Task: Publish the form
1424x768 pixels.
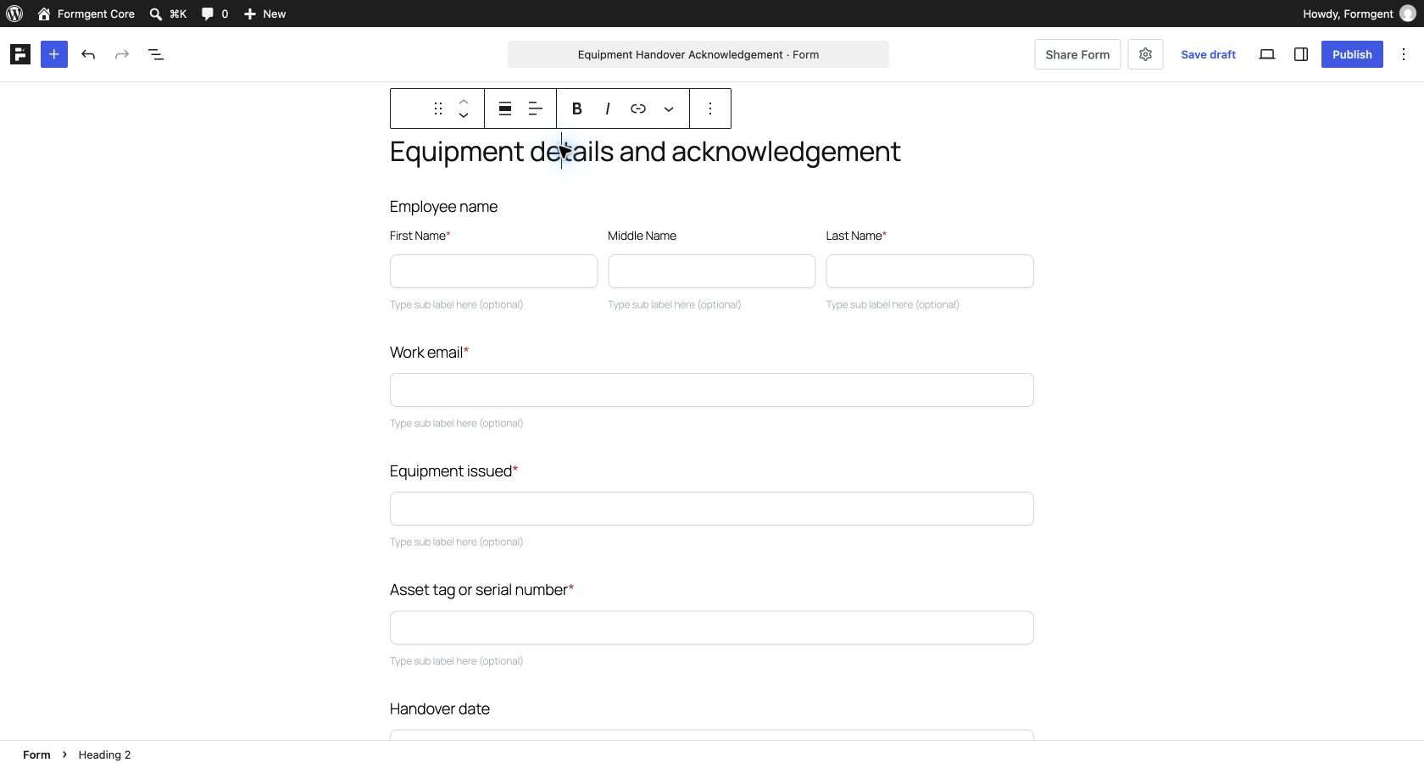Action: point(1352,54)
